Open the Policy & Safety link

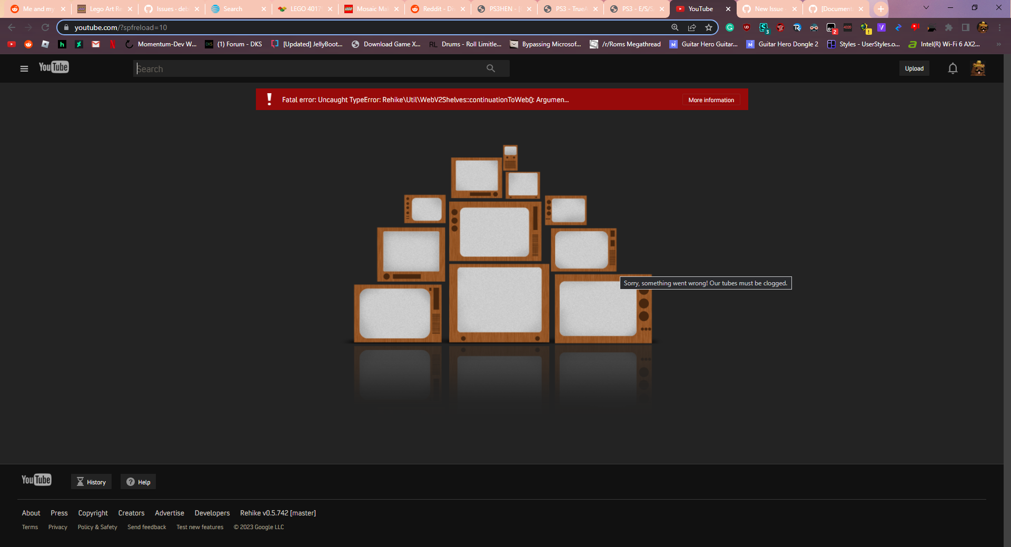(x=97, y=527)
